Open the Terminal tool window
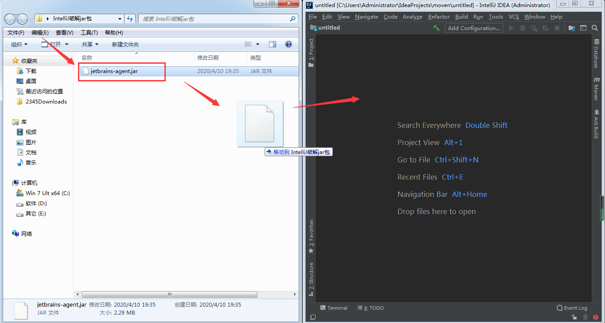This screenshot has height=323, width=605. 334,308
